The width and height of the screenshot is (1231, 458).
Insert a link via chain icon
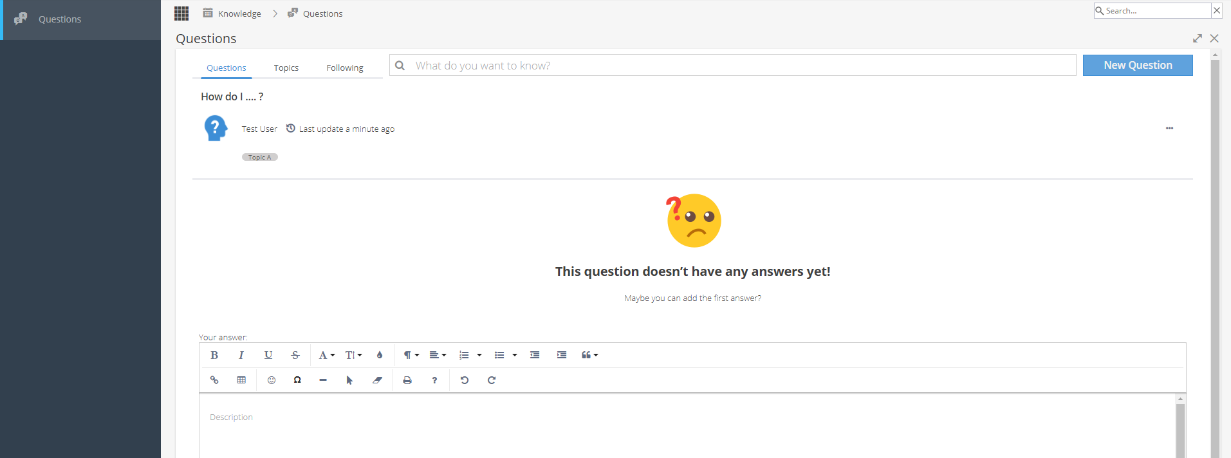click(214, 380)
